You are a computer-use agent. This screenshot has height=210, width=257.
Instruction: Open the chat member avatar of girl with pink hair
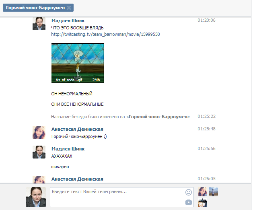click(202, 191)
